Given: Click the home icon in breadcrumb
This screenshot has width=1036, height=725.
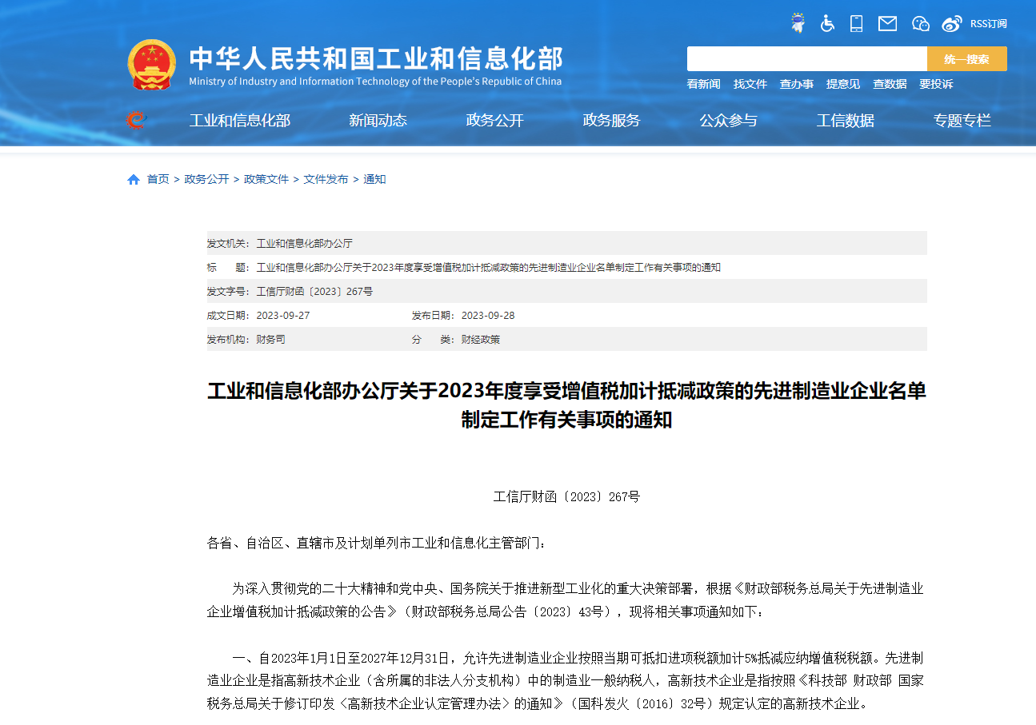Looking at the screenshot, I should [x=134, y=179].
